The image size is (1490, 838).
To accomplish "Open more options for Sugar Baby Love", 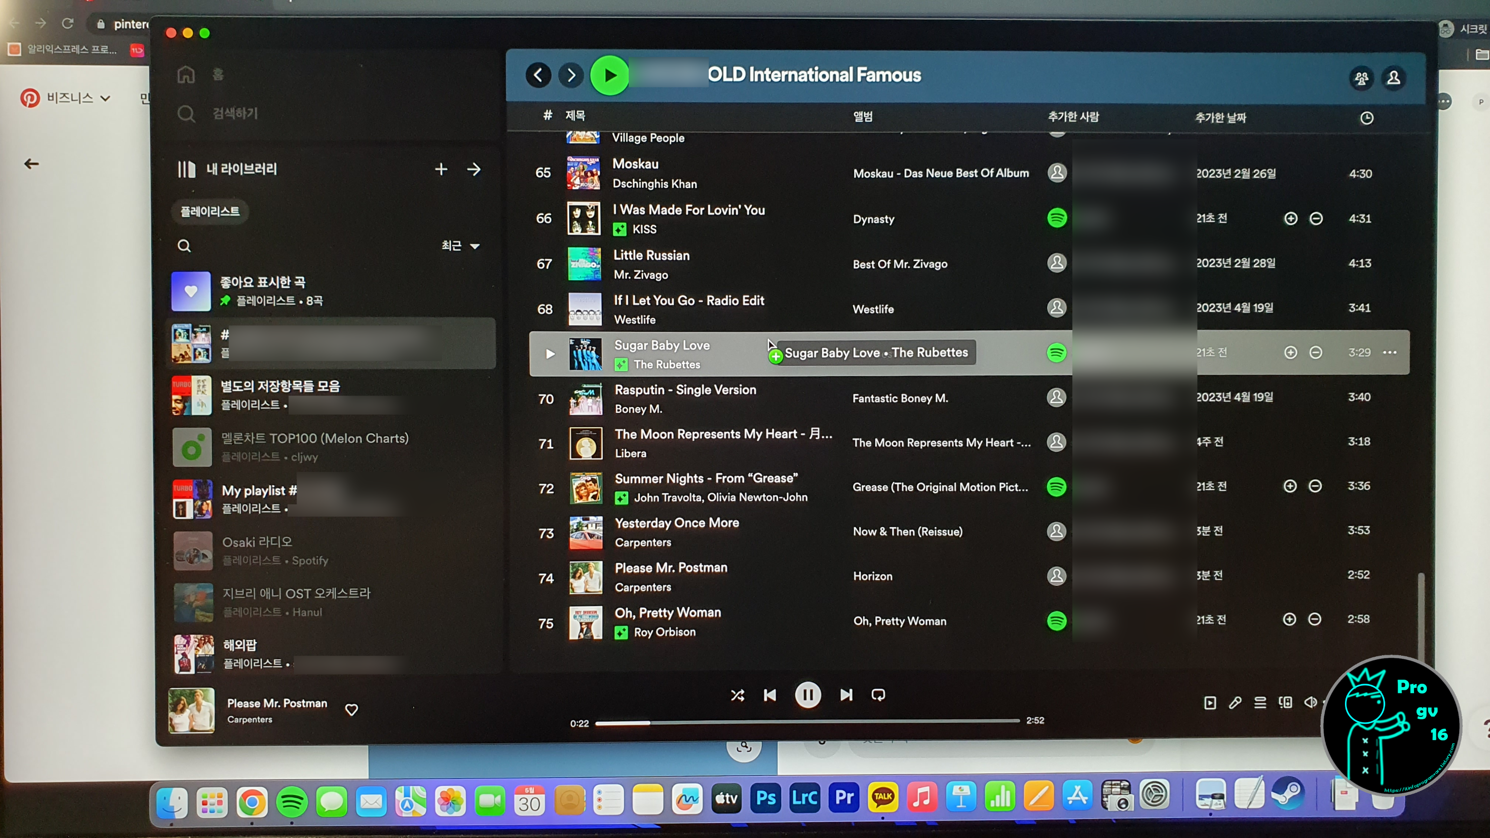I will coord(1389,352).
